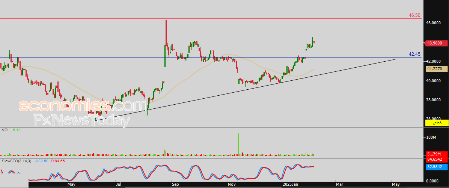The height and width of the screenshot is (188, 449).
Task: Click the red 46.50 resistance level label
Action: pos(414,15)
